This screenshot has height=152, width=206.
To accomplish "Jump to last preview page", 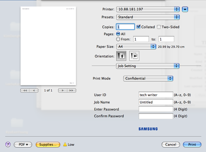I will [71, 90].
